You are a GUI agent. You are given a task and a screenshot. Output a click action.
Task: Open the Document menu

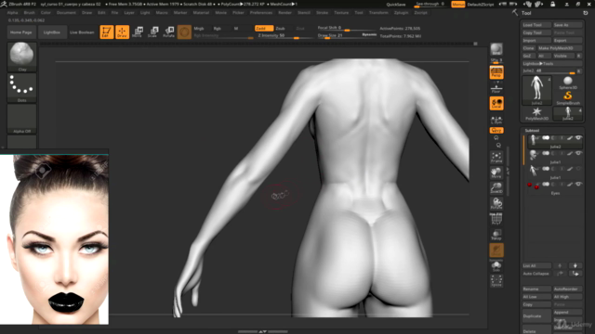(66, 12)
